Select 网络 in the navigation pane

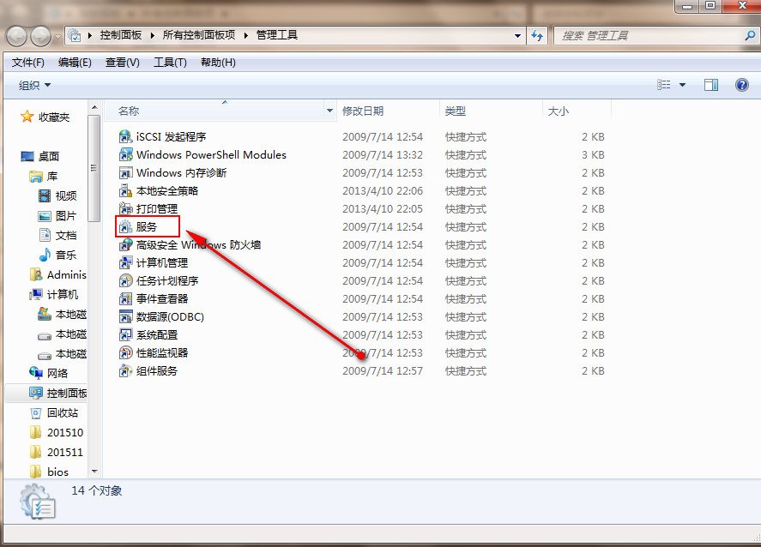tap(49, 373)
